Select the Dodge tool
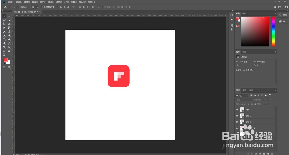Screen dimensions: 289x155 (x=4, y=43)
